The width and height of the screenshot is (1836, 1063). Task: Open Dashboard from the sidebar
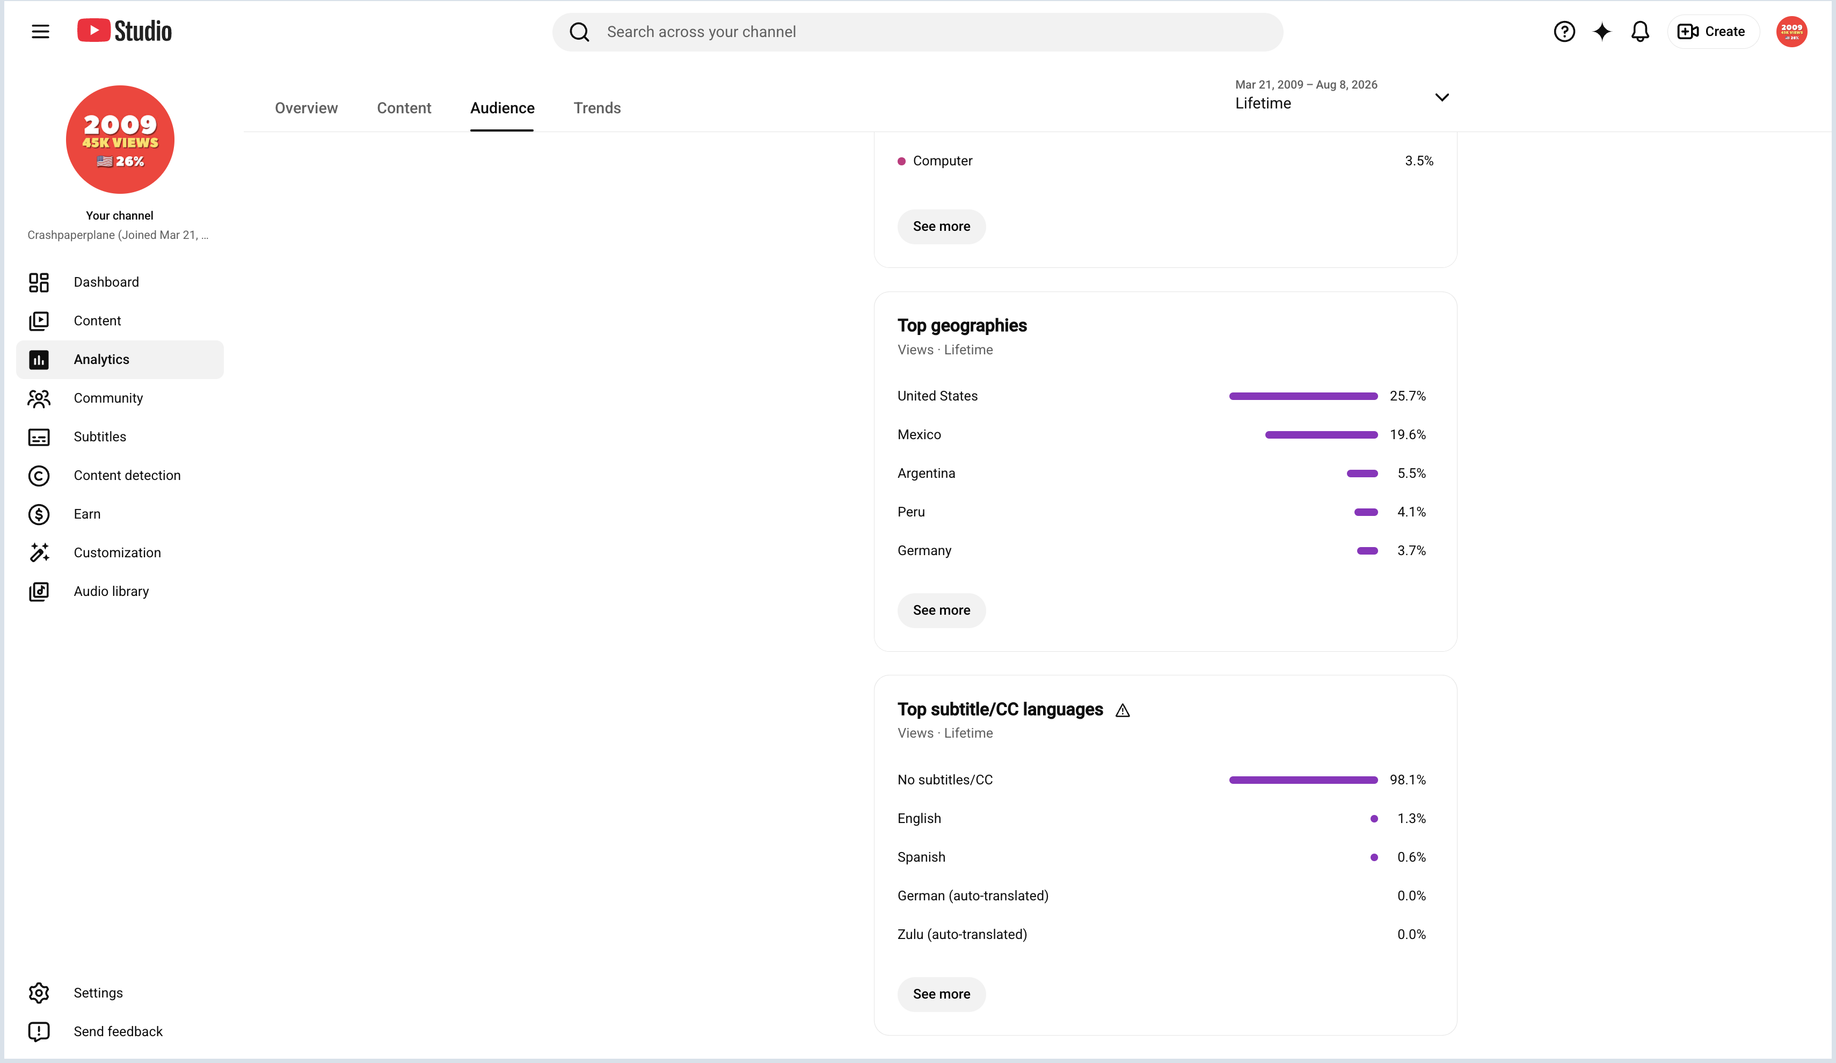(x=120, y=282)
